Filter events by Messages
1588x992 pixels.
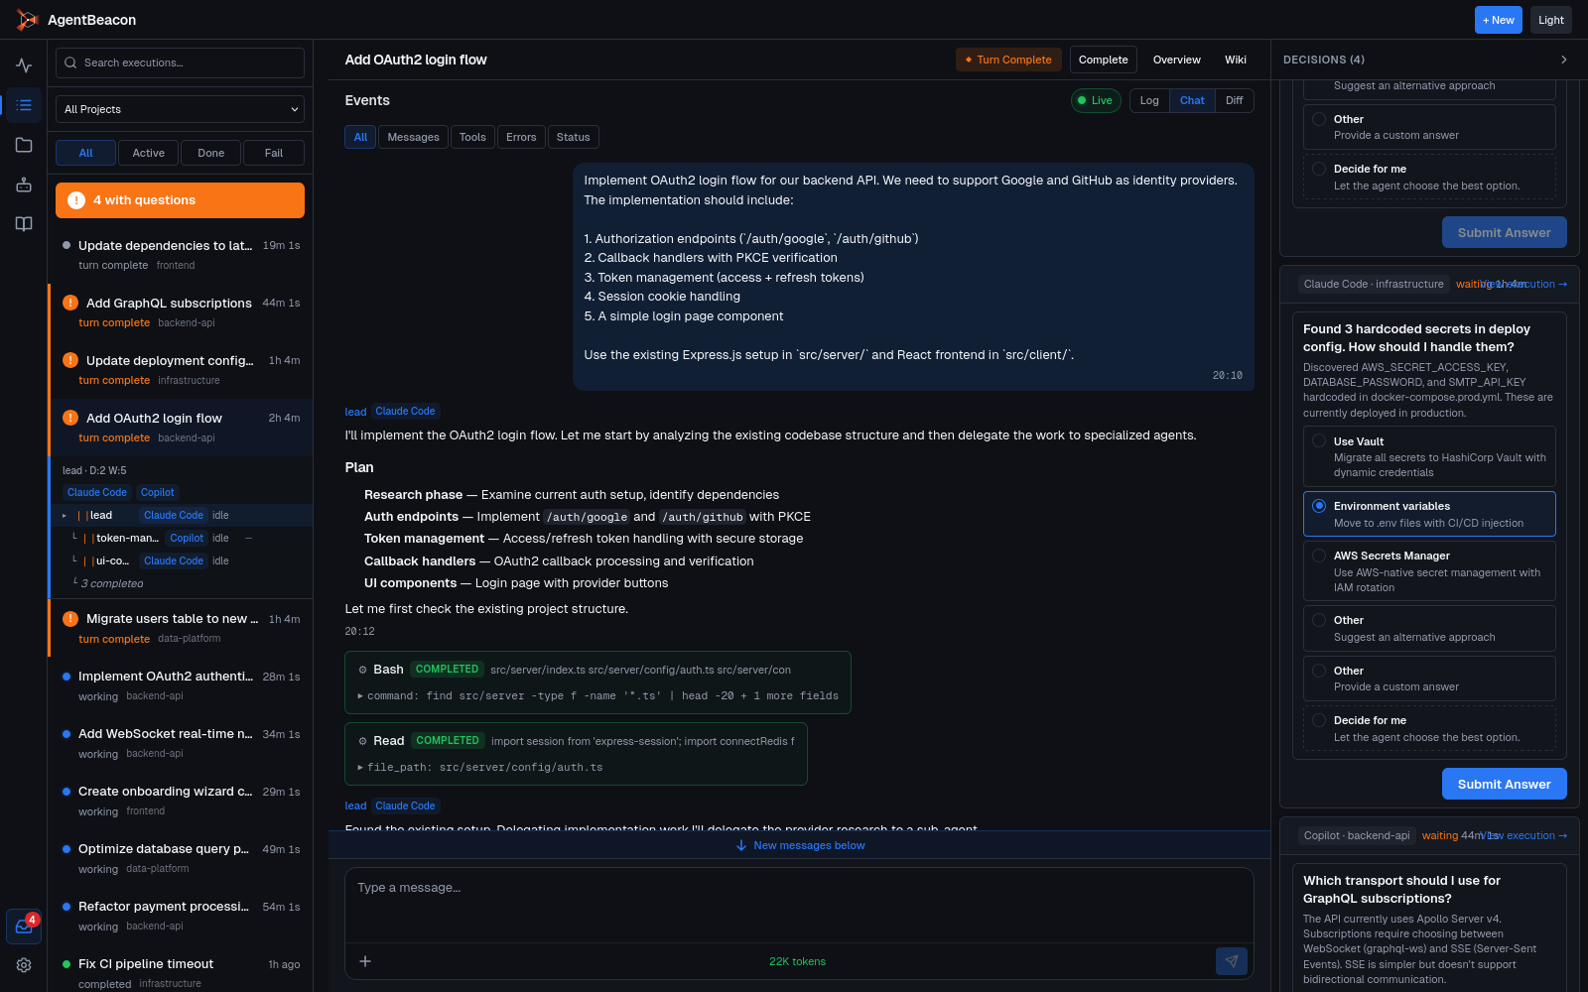coord(413,136)
